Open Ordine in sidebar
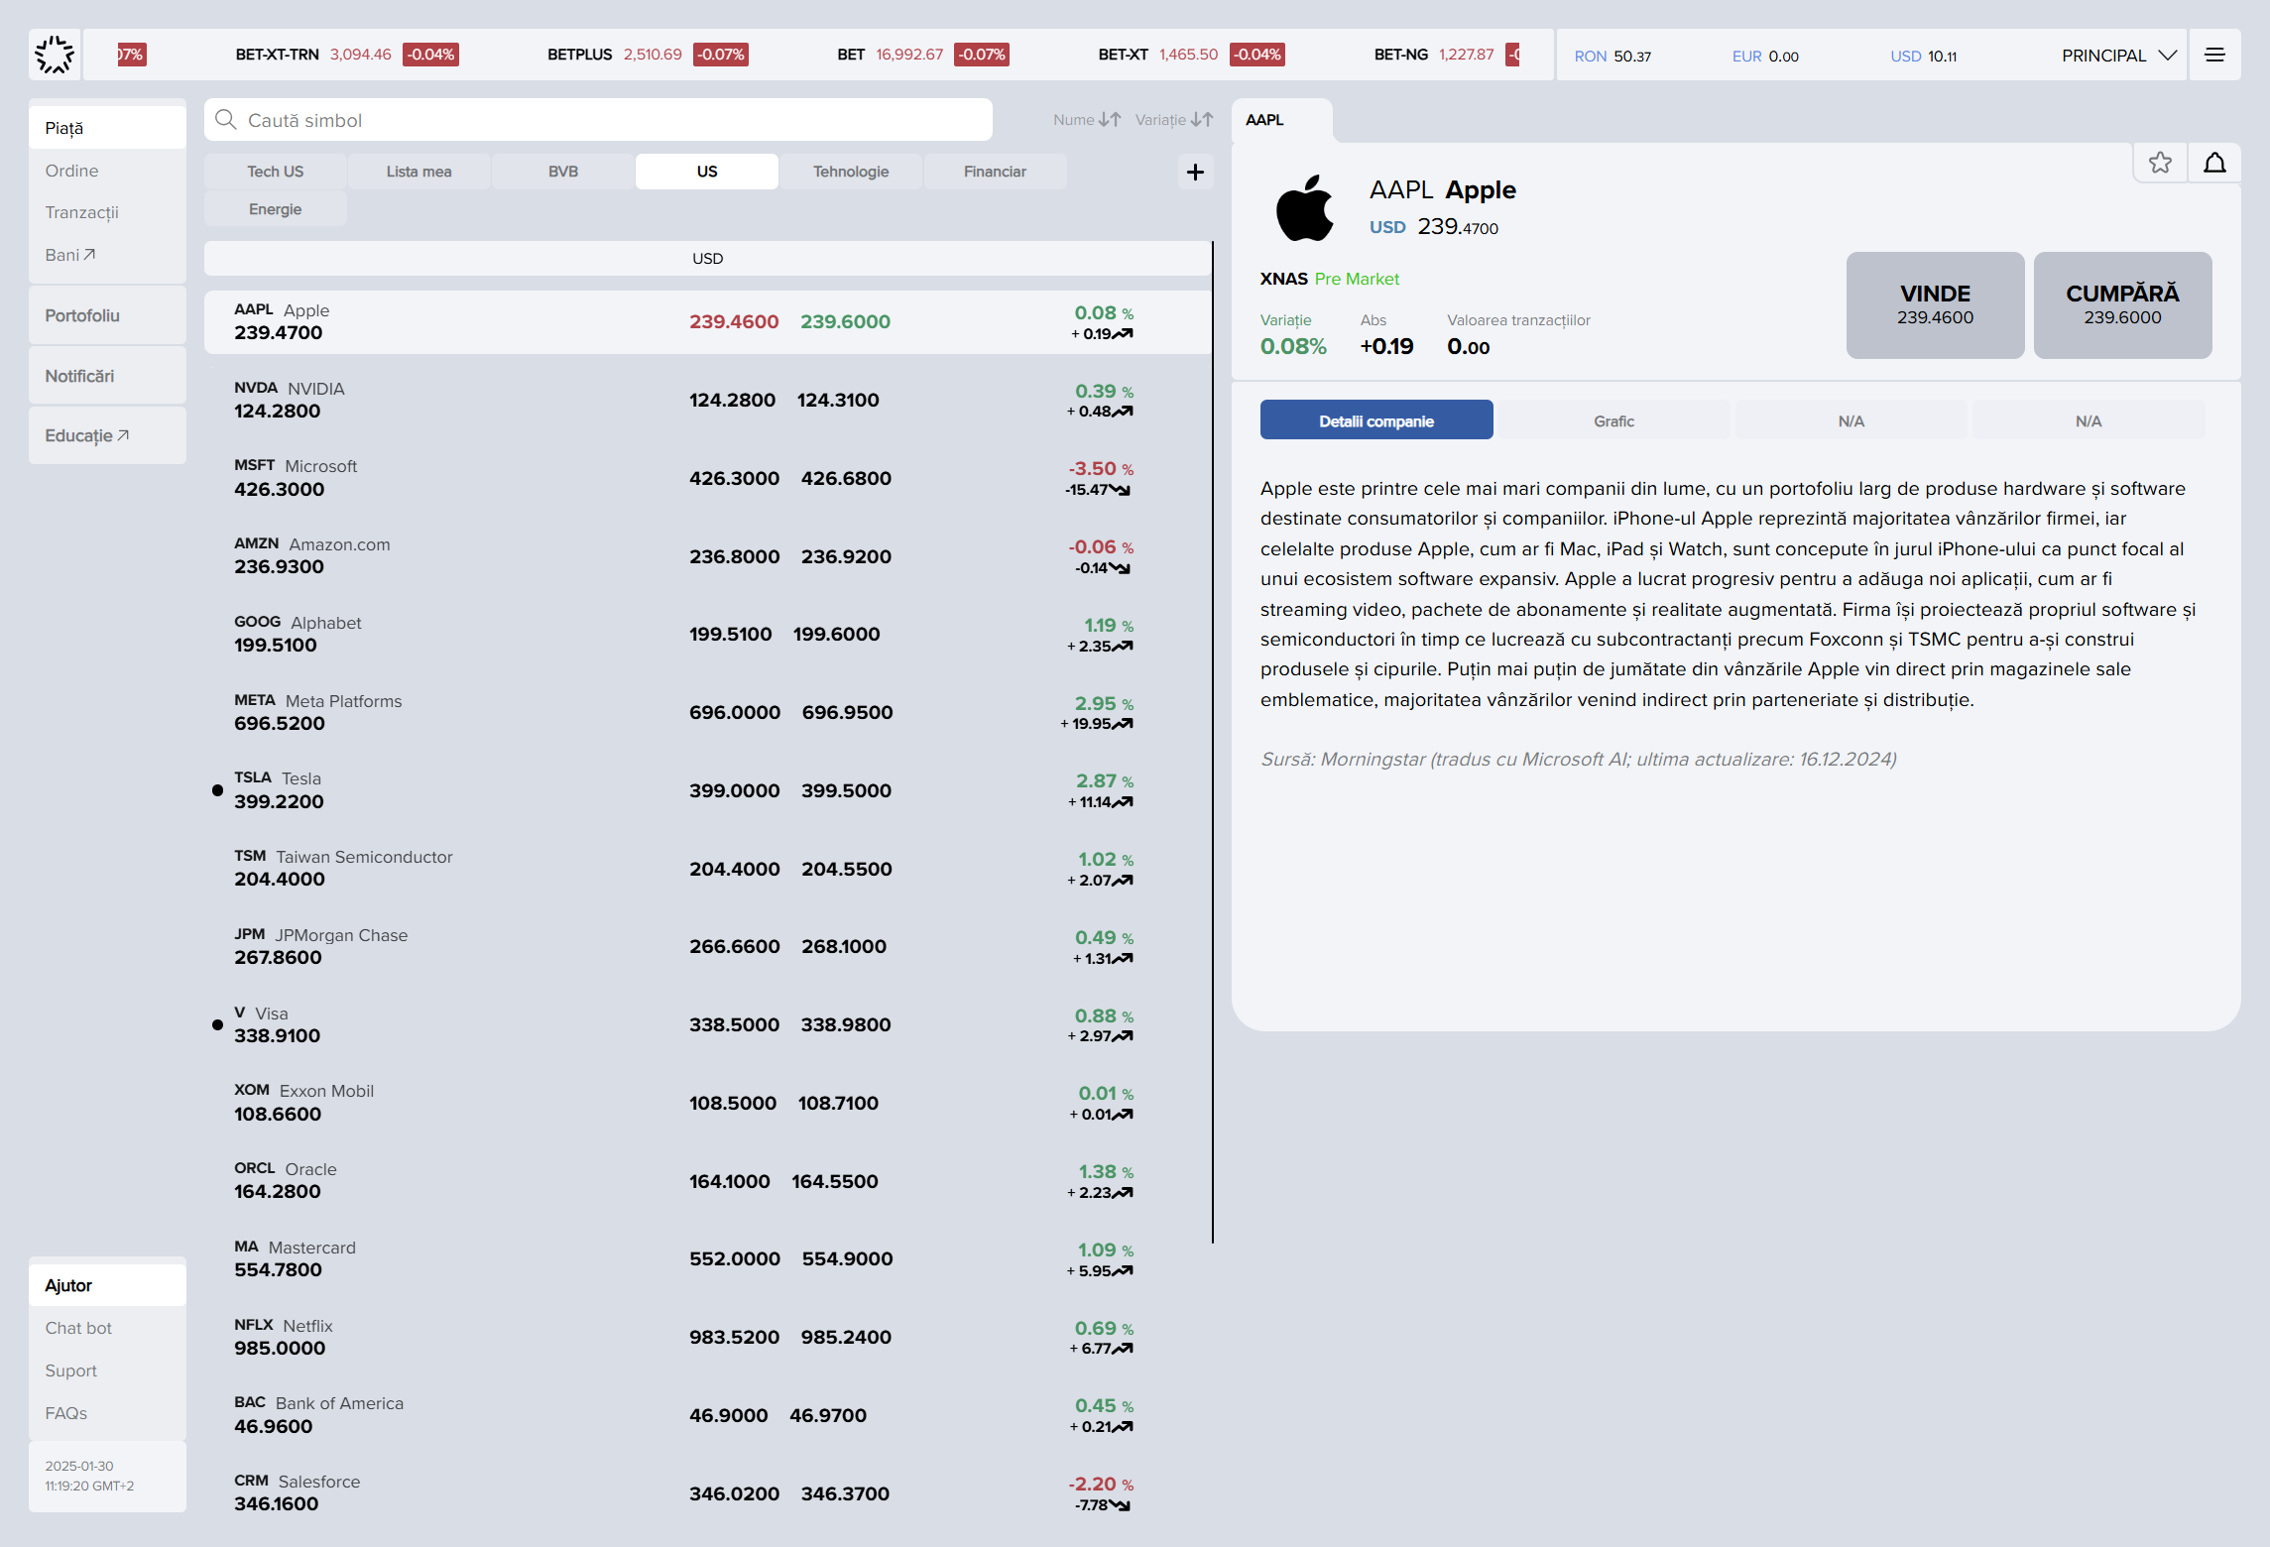 [x=107, y=171]
